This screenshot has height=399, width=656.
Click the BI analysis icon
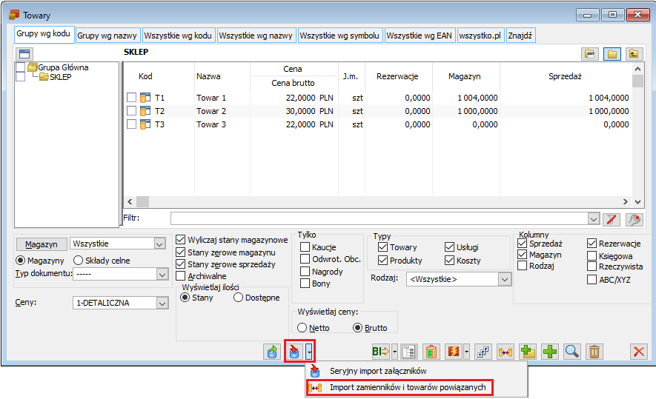point(381,352)
